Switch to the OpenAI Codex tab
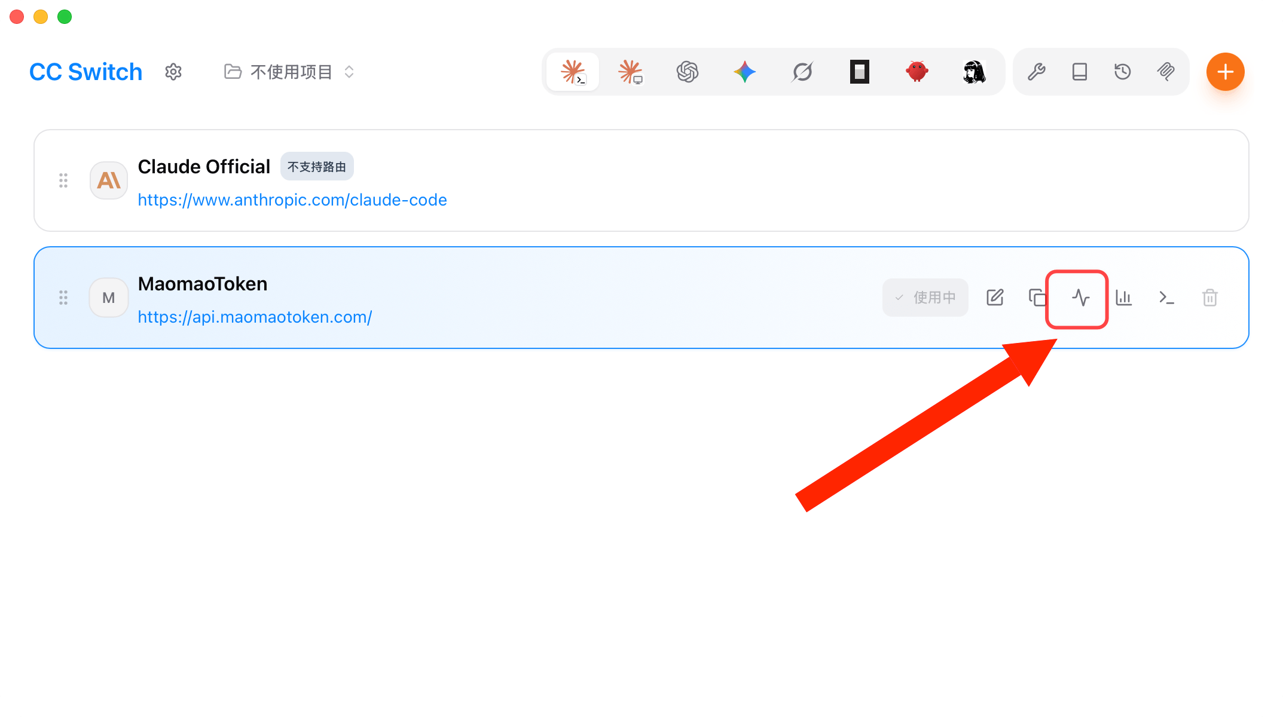This screenshot has width=1283, height=717. pos(688,72)
